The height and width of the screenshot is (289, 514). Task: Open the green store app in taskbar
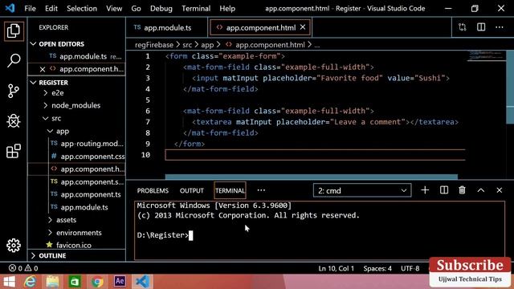point(75,282)
